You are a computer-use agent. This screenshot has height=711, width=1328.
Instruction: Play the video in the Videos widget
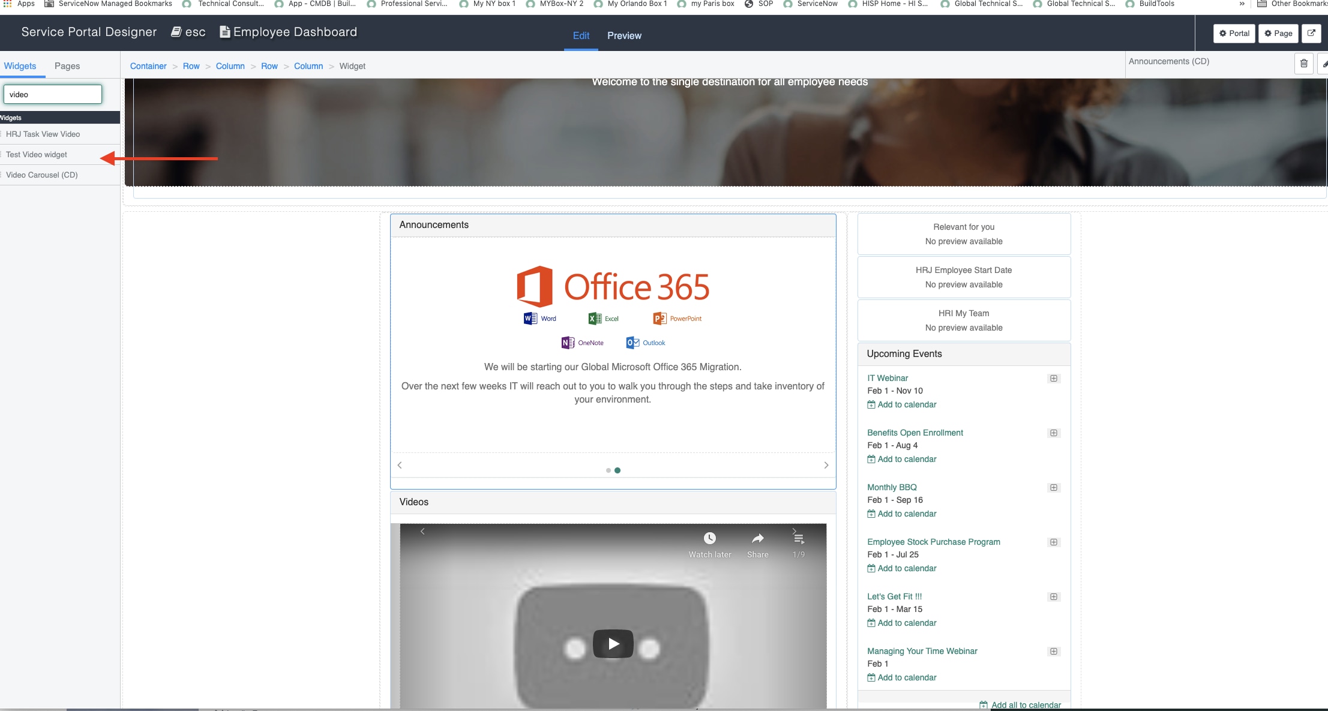coord(612,643)
